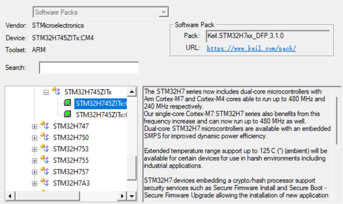
Task: Select STM32H750 in the device tree
Action: [x=71, y=138]
